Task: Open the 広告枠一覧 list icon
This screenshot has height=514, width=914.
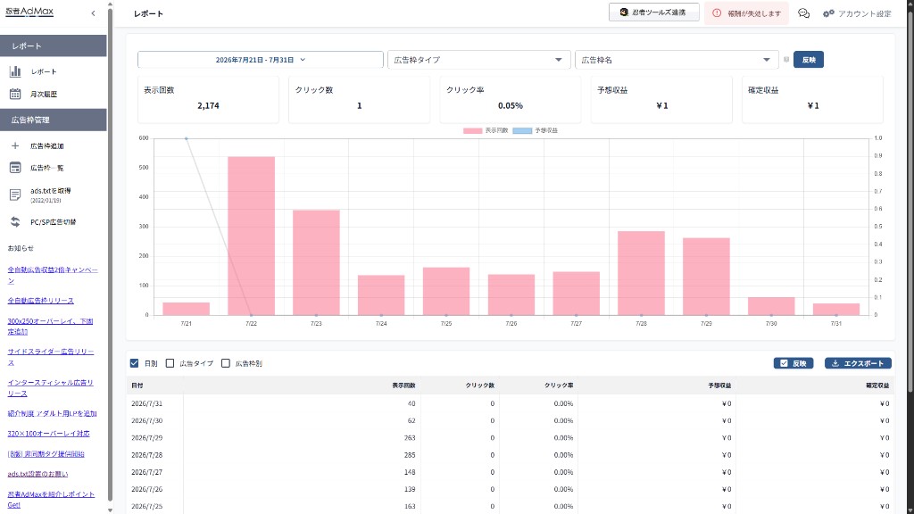Action: pos(15,168)
